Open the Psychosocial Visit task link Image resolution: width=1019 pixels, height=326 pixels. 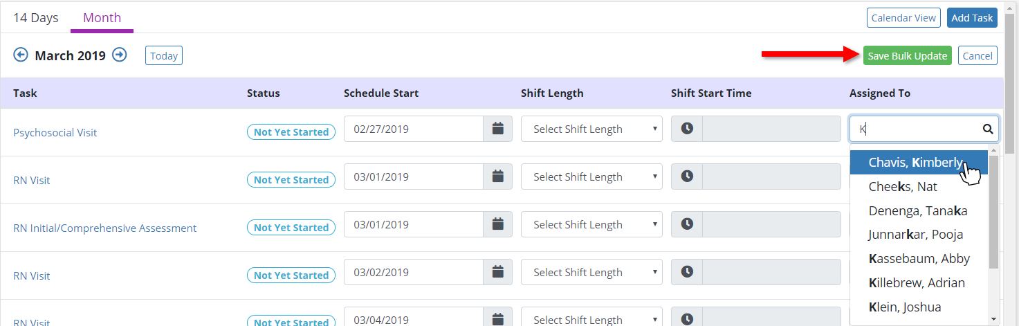tap(55, 132)
